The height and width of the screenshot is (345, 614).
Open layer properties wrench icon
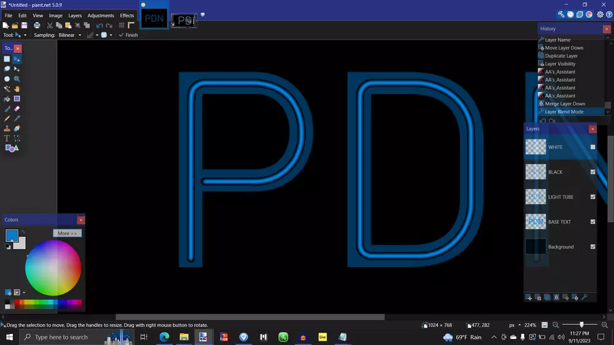pos(585,298)
